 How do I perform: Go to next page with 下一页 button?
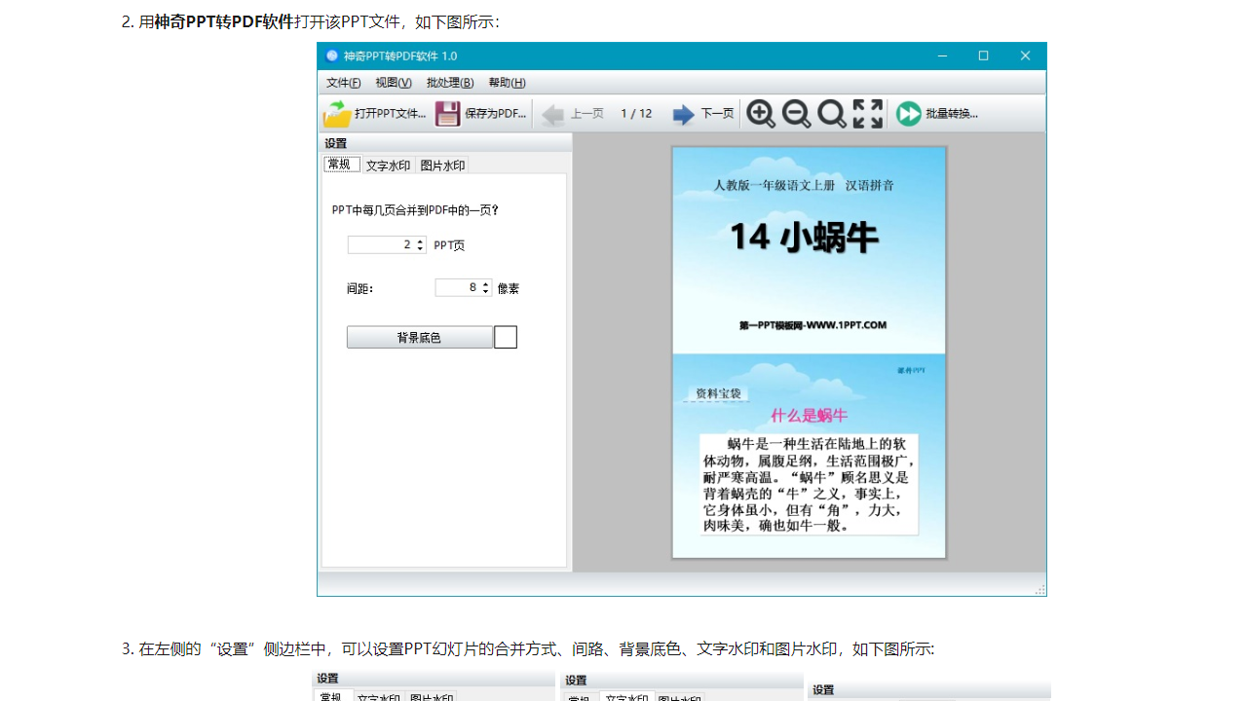click(x=703, y=114)
